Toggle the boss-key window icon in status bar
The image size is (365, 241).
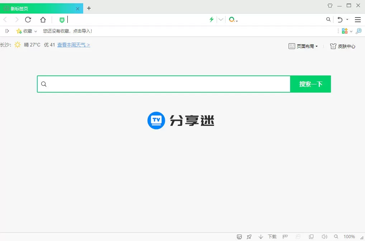311,236
